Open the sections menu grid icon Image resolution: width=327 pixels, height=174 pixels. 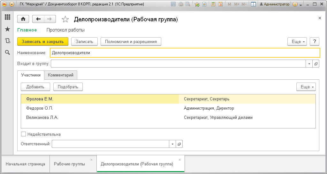click(8, 17)
